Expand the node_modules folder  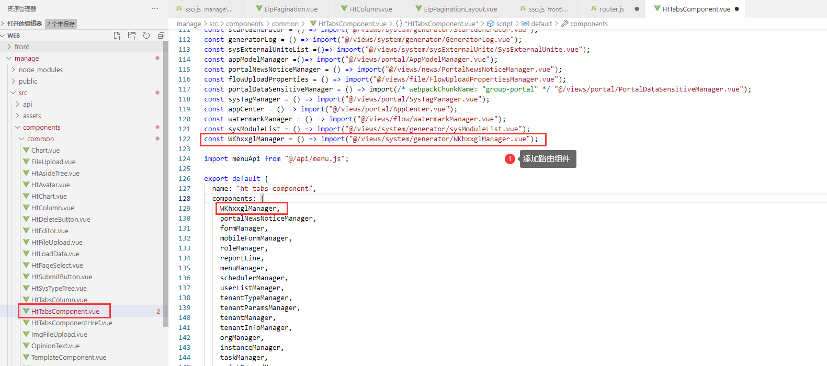click(13, 70)
